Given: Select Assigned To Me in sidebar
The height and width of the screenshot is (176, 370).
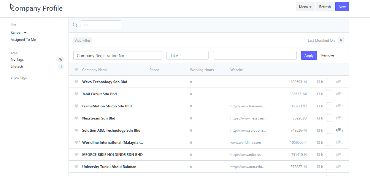Looking at the screenshot, I should [23, 40].
